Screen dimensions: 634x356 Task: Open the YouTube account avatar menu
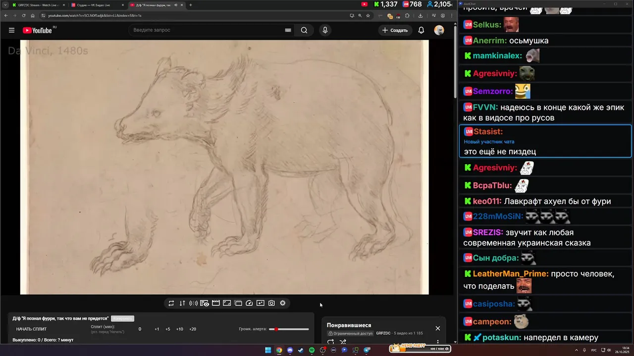(439, 30)
